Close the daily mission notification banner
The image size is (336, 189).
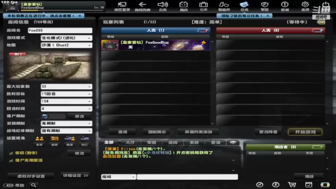[x=268, y=16]
